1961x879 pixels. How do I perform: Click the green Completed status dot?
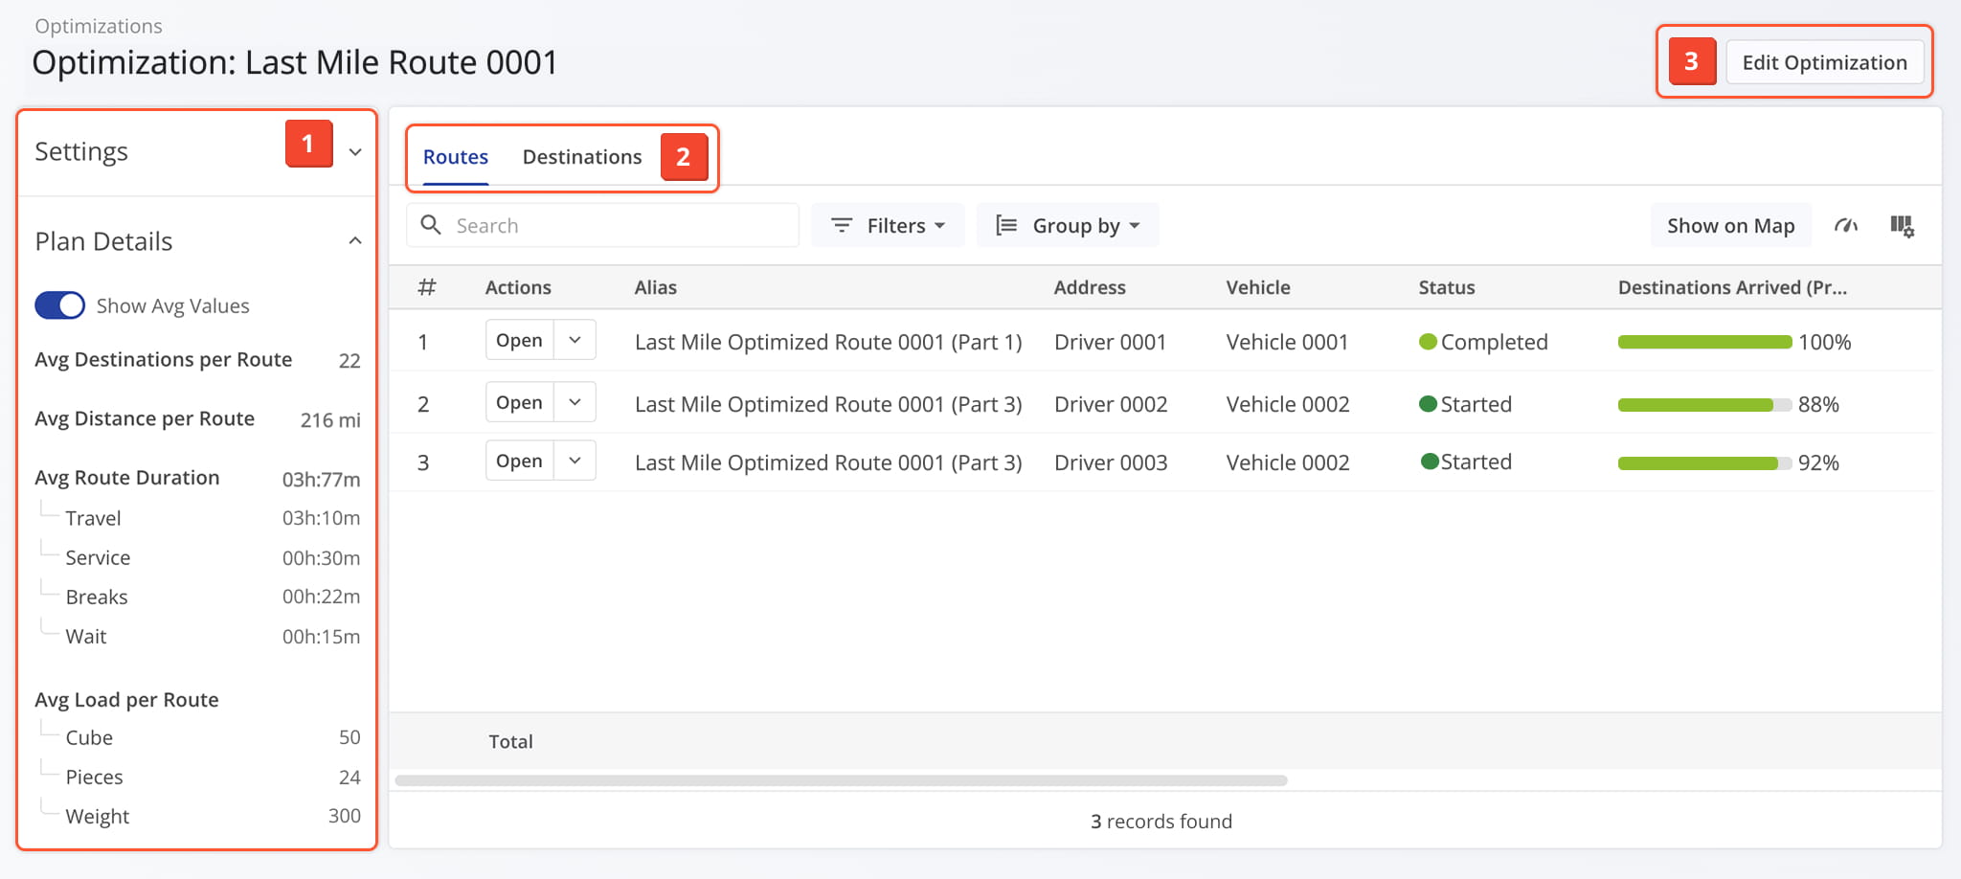click(x=1428, y=342)
